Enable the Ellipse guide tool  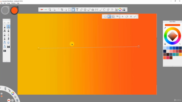(85, 10)
